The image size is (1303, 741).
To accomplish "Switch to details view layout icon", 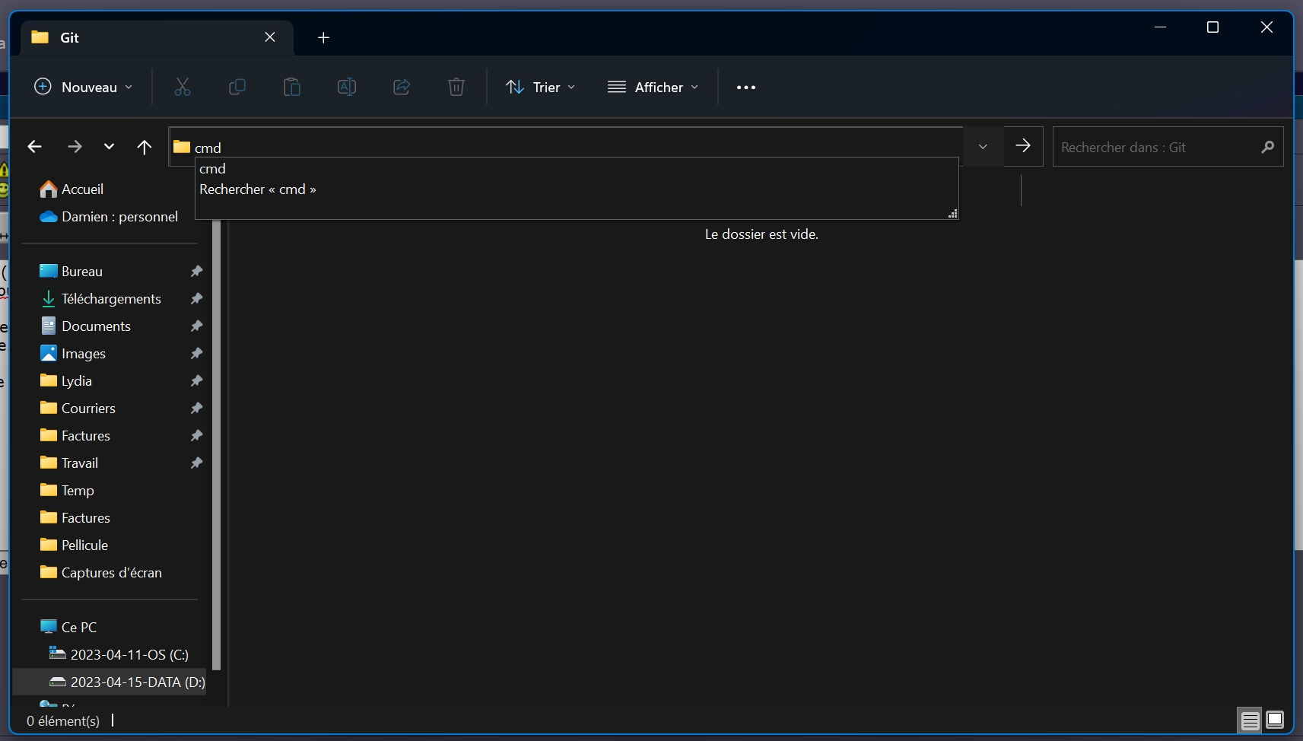I will [1250, 720].
